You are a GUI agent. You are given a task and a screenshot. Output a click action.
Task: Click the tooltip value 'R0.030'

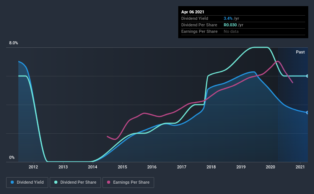(230, 25)
